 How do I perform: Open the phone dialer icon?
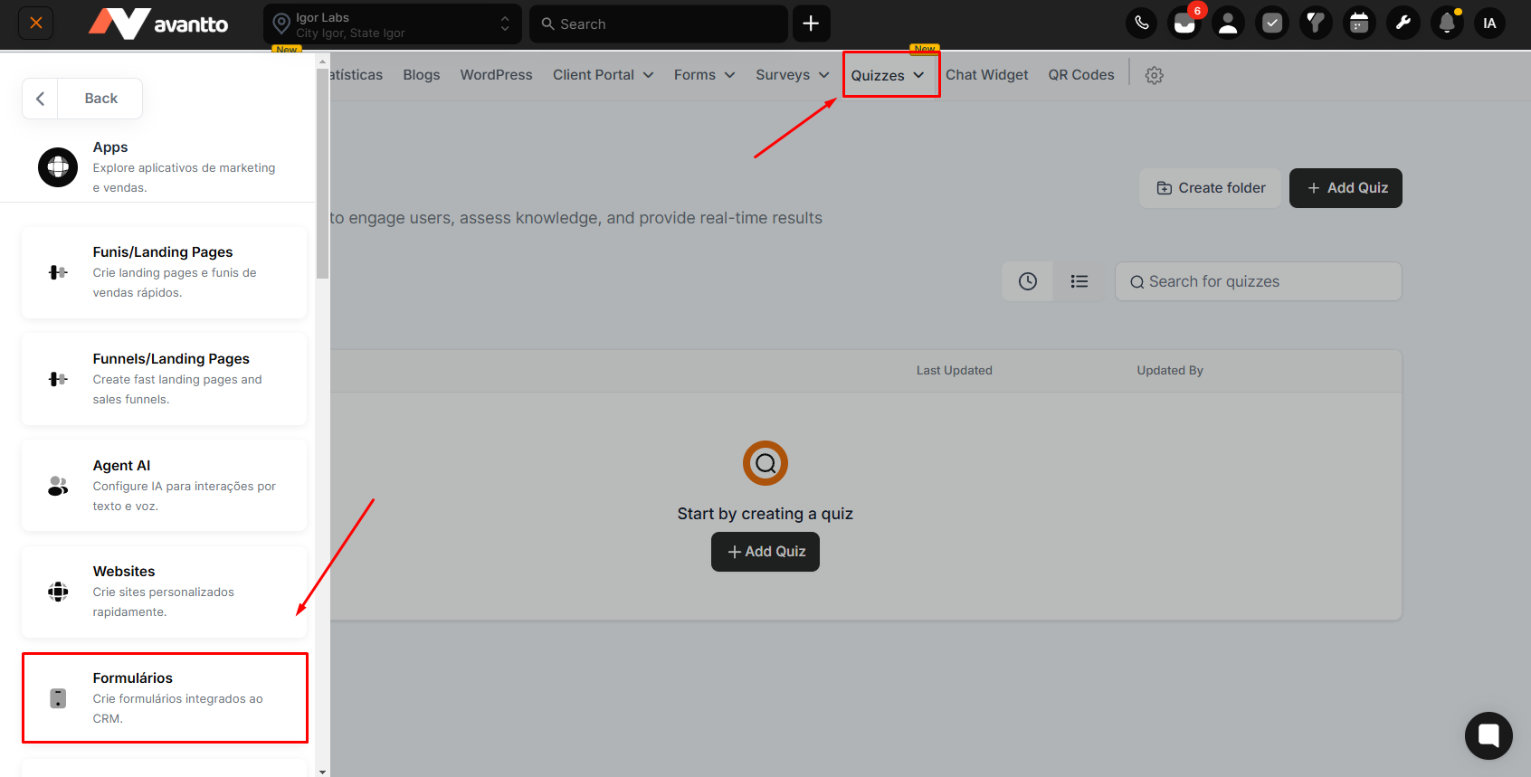(x=1142, y=24)
